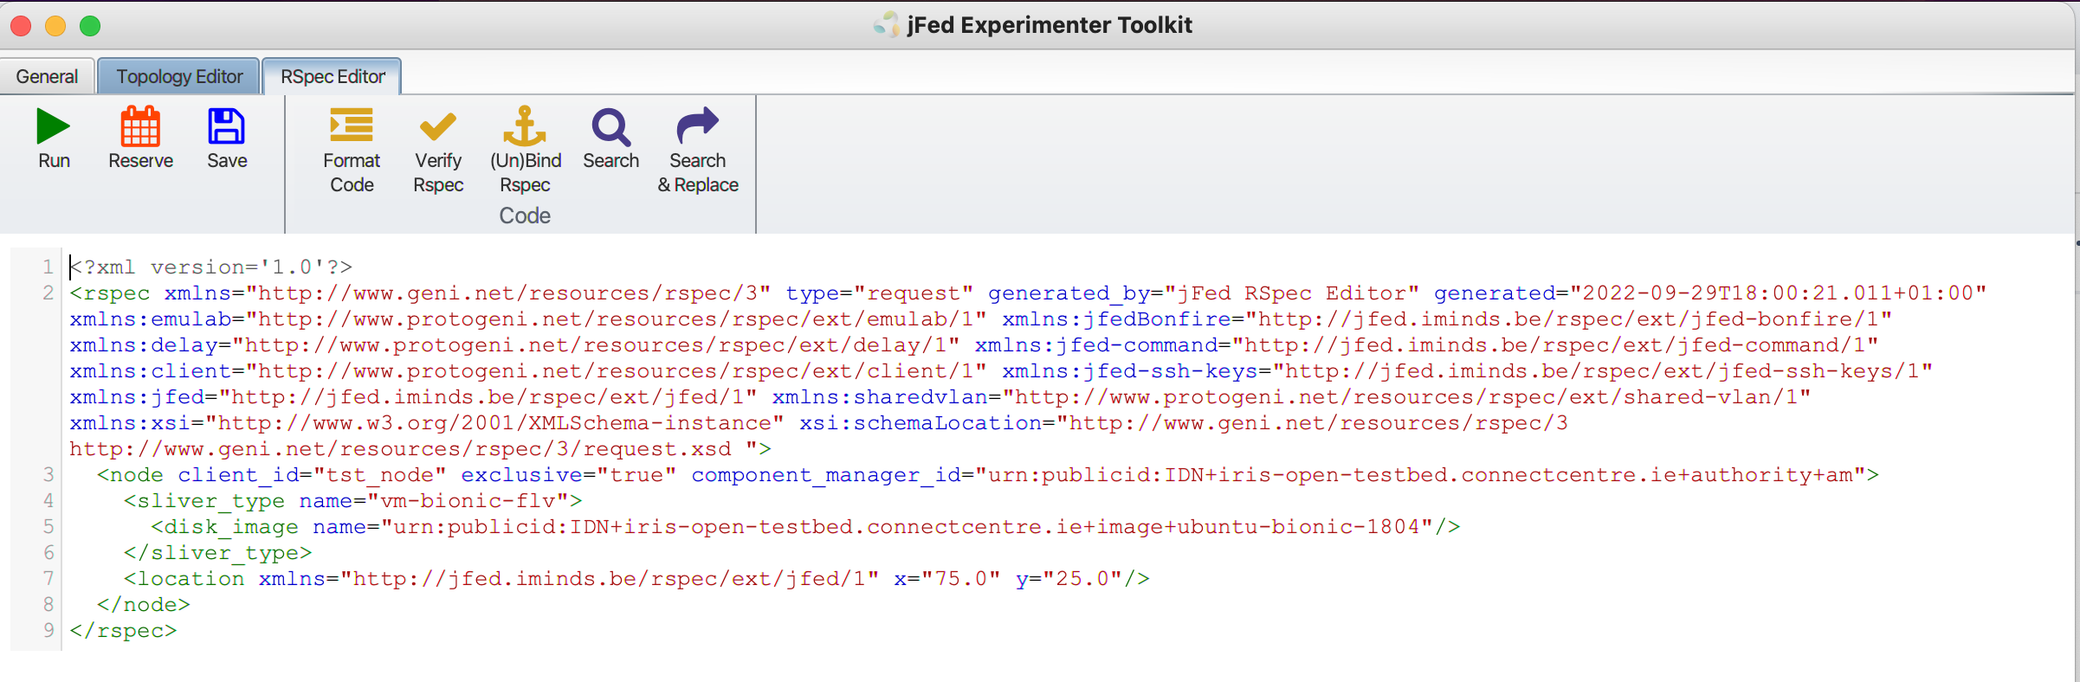Click the closing </sliver_type> tag
The image size is (2080, 682).
coord(217,552)
